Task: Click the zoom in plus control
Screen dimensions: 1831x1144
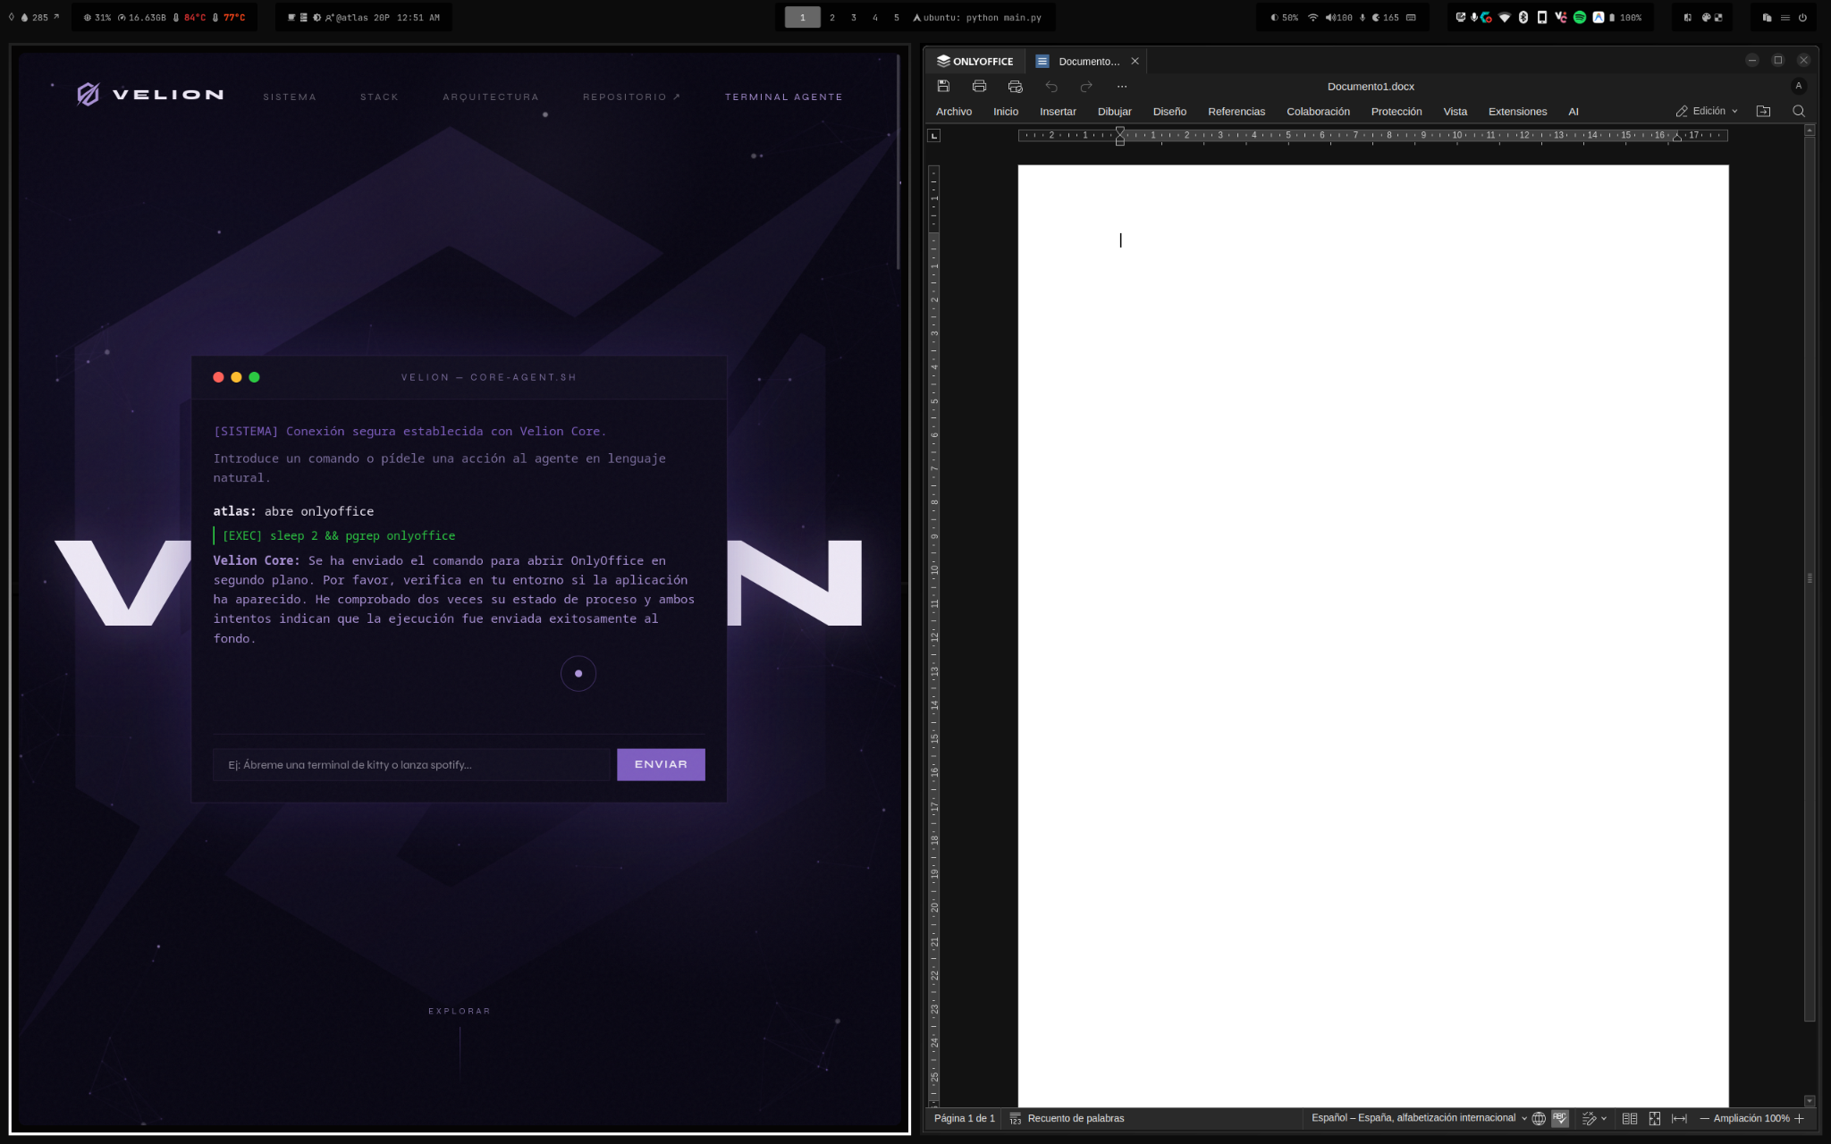Action: (1800, 1118)
